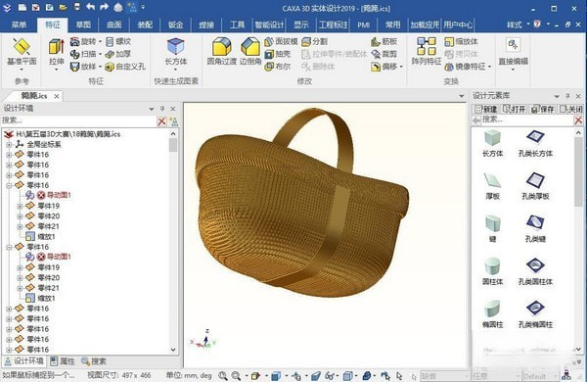Click the 螺纹 thread tool
587x382 pixels.
click(x=118, y=41)
